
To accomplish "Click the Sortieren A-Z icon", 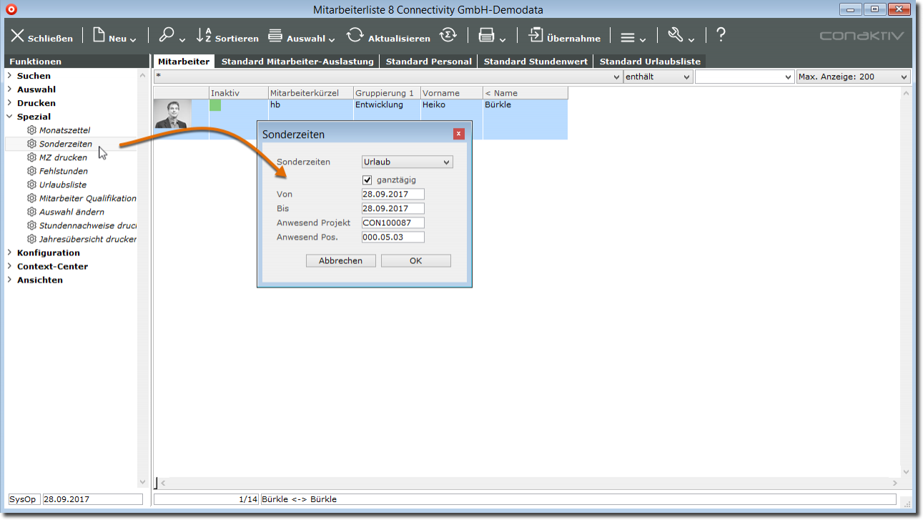I will click(204, 35).
